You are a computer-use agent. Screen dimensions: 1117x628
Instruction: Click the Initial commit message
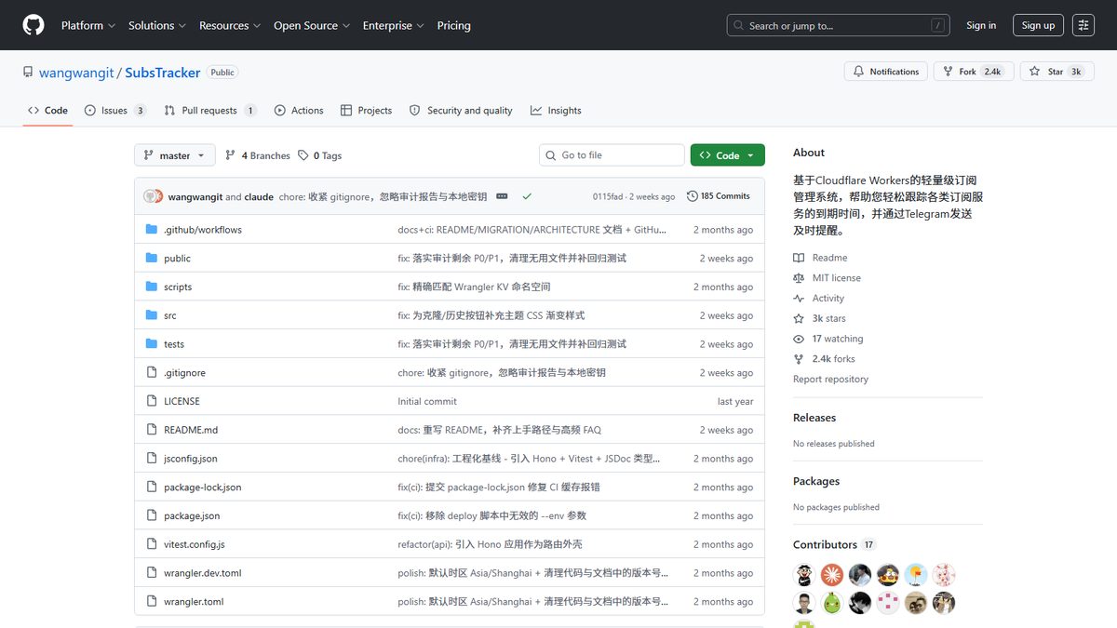pyautogui.click(x=427, y=402)
